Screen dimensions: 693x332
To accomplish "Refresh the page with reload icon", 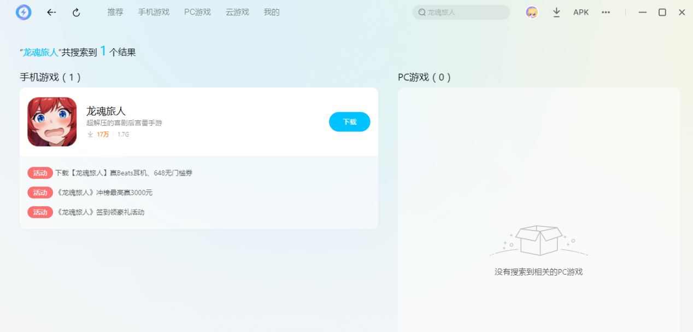I will 77,12.
